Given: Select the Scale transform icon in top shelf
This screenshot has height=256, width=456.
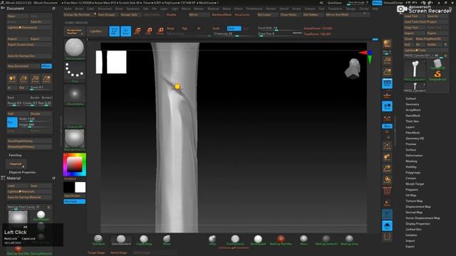Looking at the screenshot, I should pos(149,31).
